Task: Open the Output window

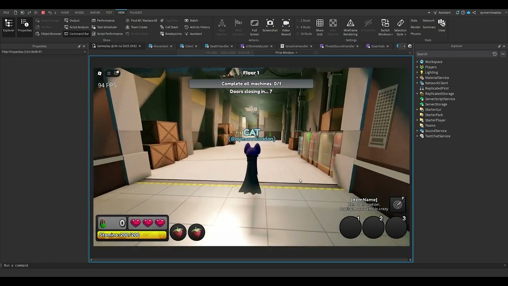Action: (72, 20)
